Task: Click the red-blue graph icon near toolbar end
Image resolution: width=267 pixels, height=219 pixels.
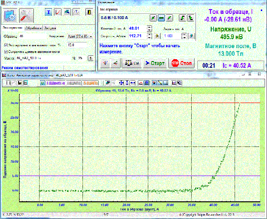Action: (x=174, y=83)
